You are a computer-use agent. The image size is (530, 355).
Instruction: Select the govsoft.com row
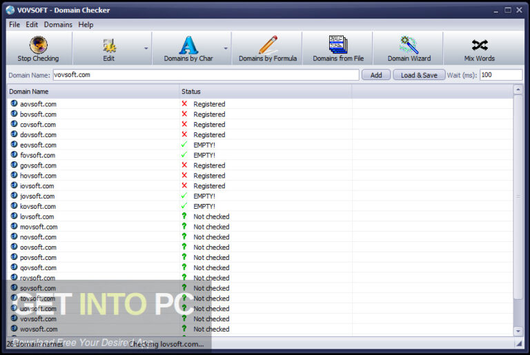pyautogui.click(x=259, y=165)
